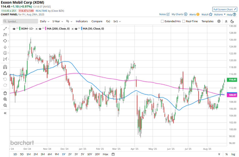The height and width of the screenshot is (157, 239).
Task: Toggle the lock drawings padlock
Action: (x=5, y=73)
